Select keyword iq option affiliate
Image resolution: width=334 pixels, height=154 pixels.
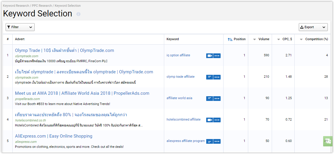[178, 55]
